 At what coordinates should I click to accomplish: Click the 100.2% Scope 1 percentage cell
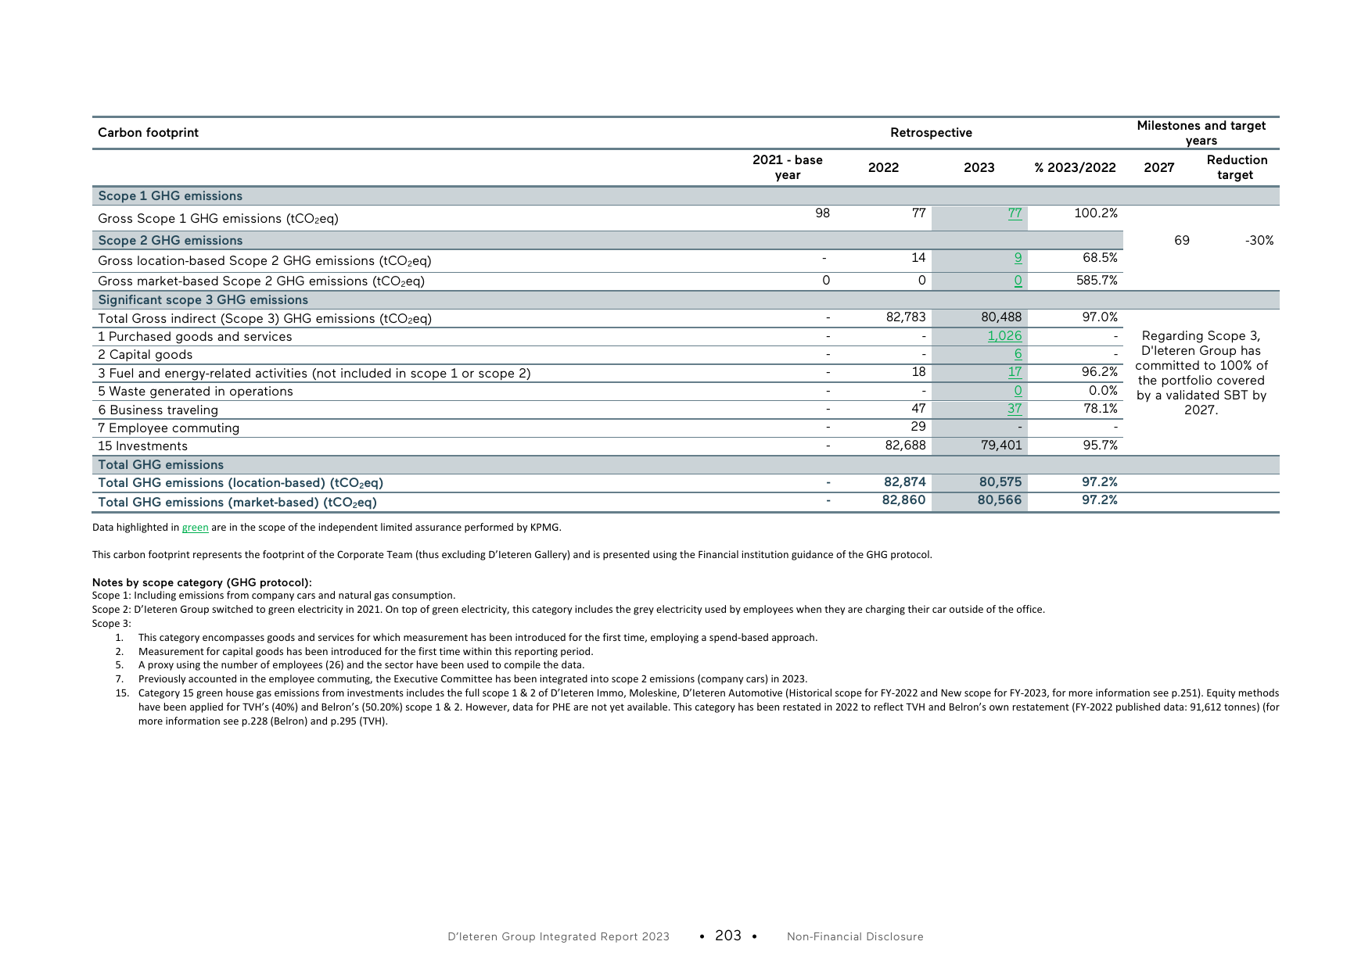(1097, 213)
